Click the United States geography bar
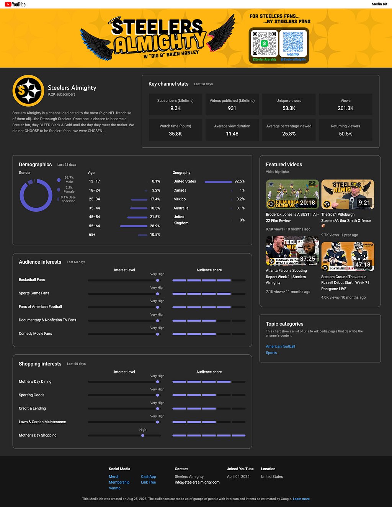The image size is (392, 507). coord(218,182)
